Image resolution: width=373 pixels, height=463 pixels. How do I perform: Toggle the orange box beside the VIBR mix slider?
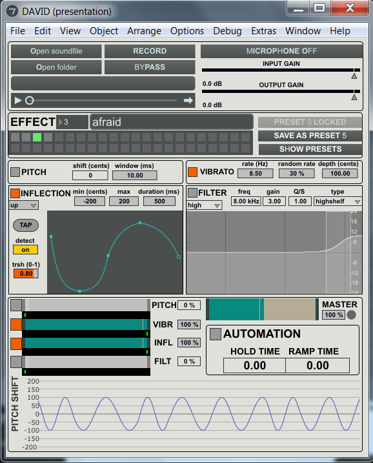pyautogui.click(x=16, y=324)
